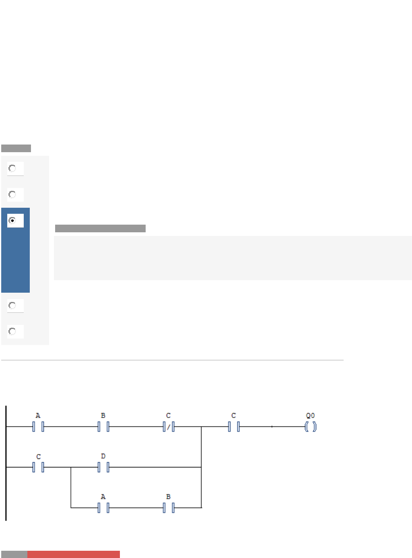412x558 pixels.
Task: Click the selected third radio button
Action: pos(12,221)
